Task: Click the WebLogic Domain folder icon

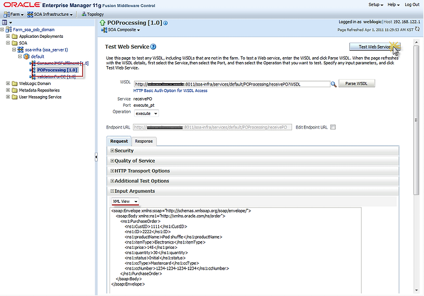Action: 15,84
